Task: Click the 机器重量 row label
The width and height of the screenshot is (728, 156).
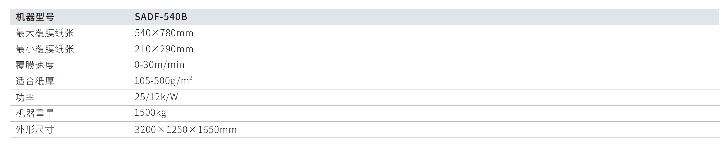Action: tap(35, 113)
